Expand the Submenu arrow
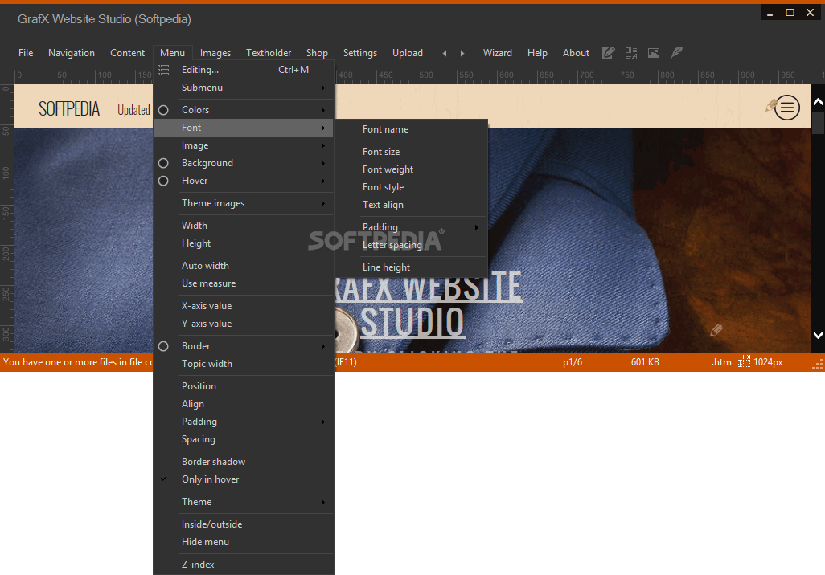This screenshot has width=825, height=575. click(x=323, y=88)
